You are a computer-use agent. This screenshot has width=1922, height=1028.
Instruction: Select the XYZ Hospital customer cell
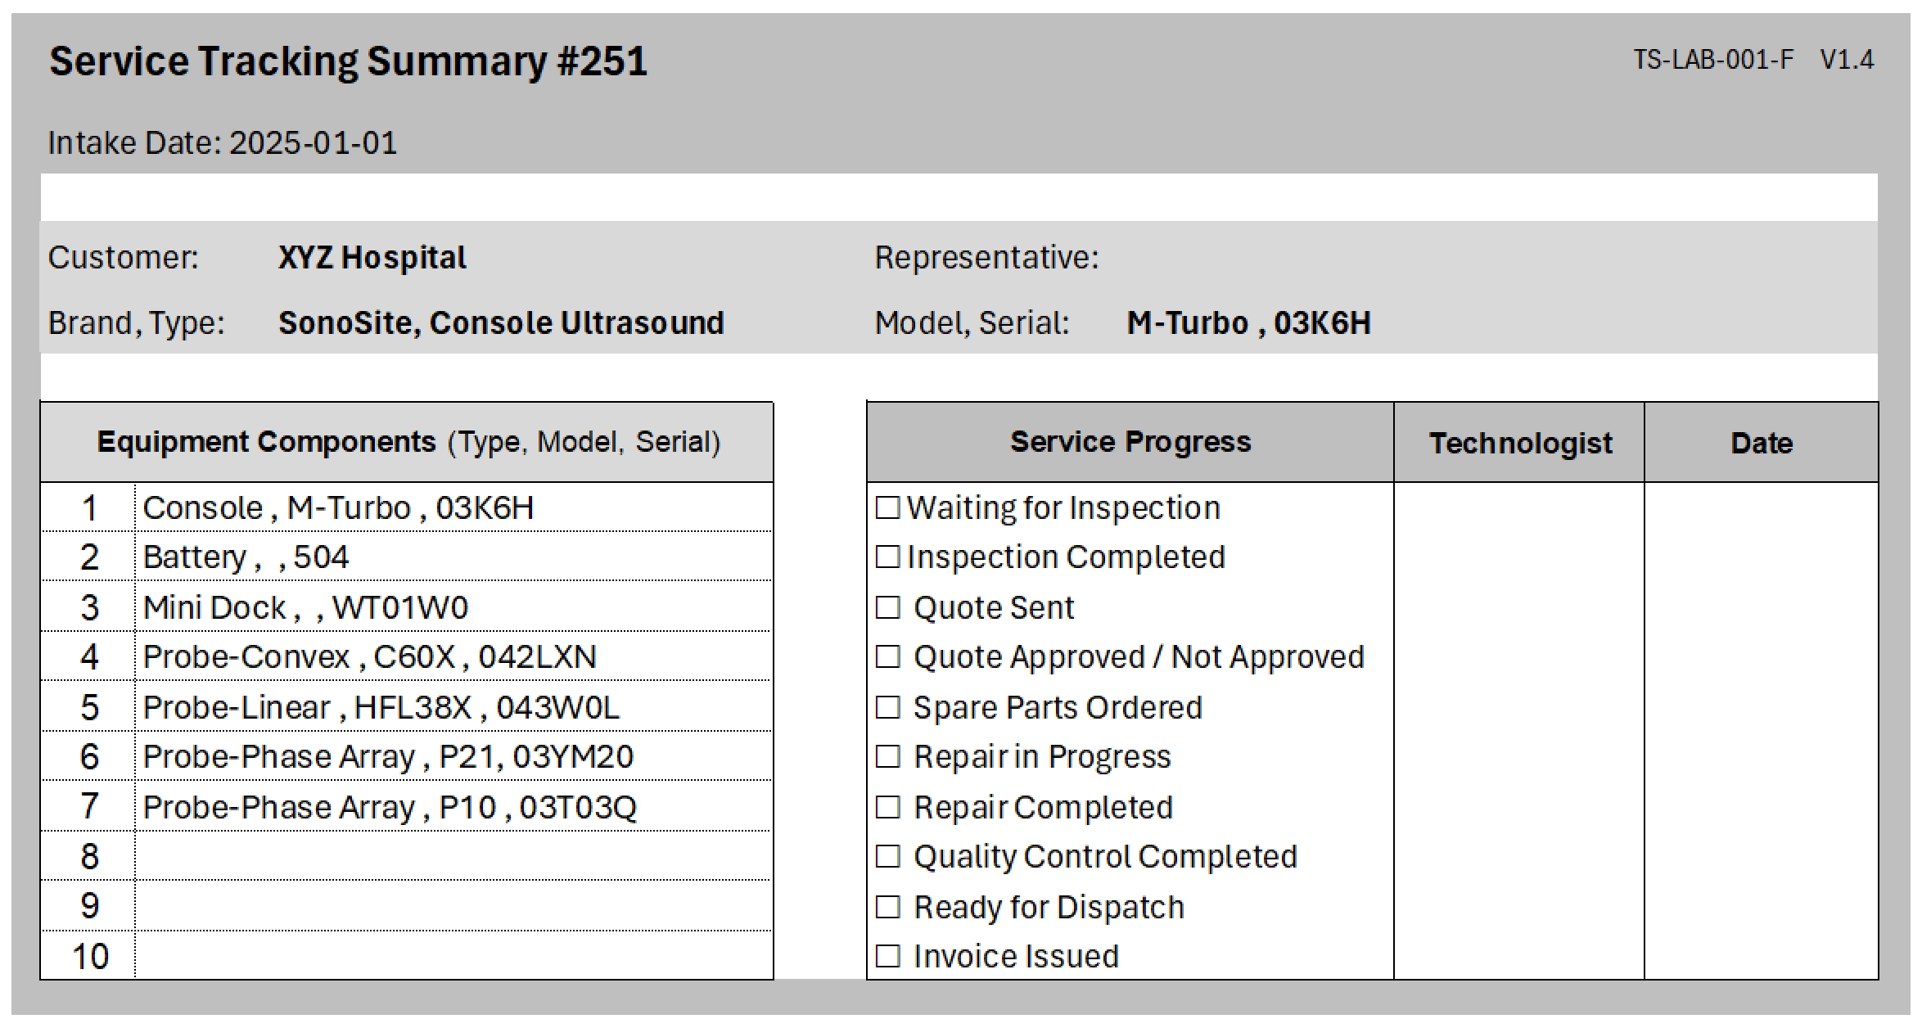click(372, 258)
